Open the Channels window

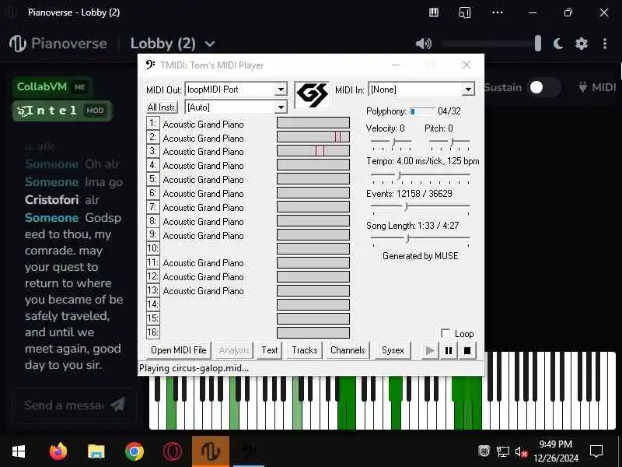click(348, 350)
